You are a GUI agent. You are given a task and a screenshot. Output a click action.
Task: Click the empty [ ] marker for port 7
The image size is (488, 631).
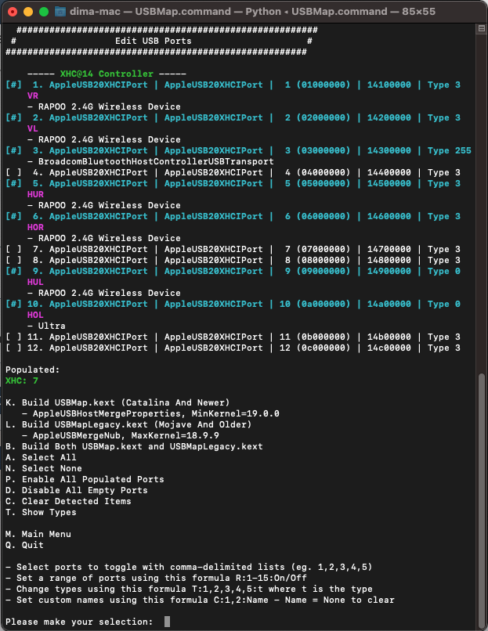tap(13, 250)
